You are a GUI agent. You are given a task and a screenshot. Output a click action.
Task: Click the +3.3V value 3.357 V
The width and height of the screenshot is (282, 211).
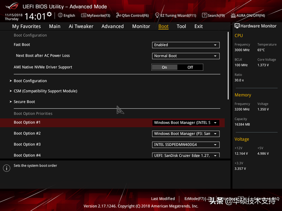(x=240, y=169)
